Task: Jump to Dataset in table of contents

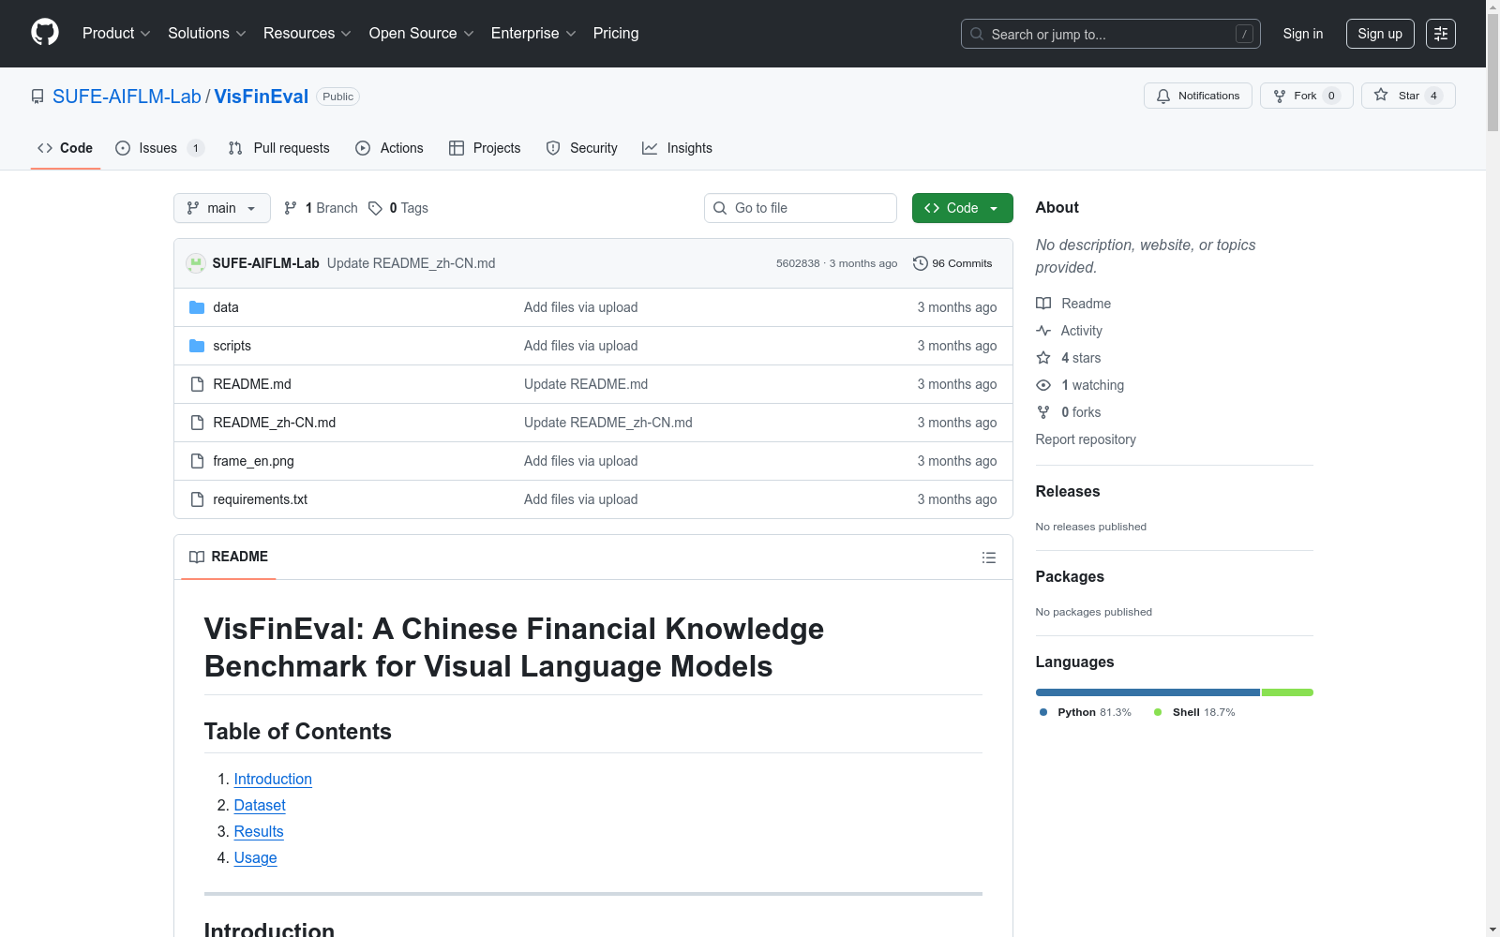Action: tap(260, 805)
